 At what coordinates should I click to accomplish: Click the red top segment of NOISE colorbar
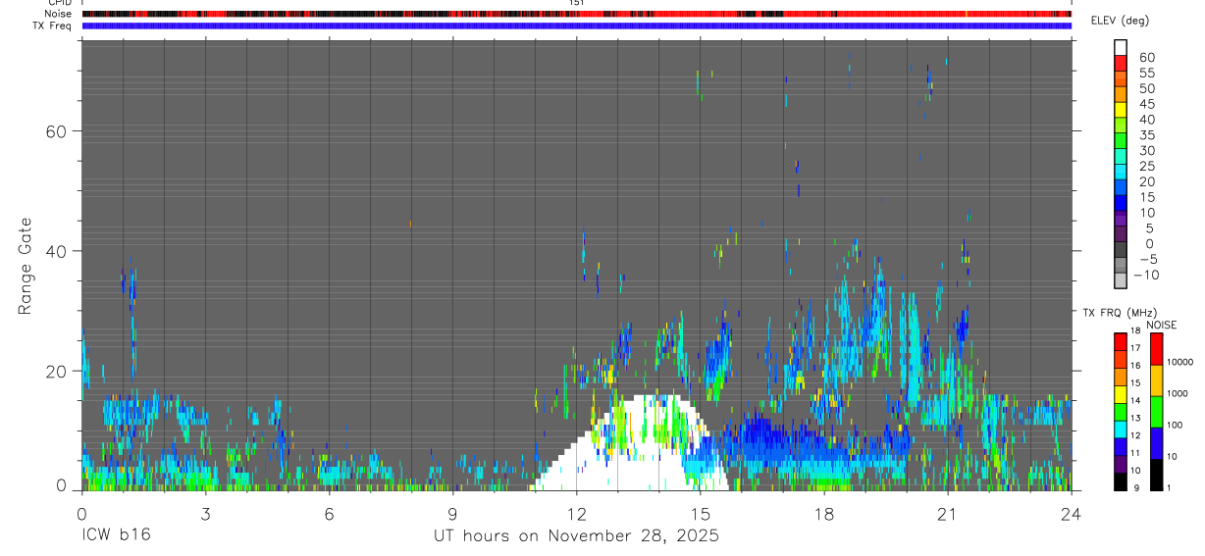pos(1157,349)
